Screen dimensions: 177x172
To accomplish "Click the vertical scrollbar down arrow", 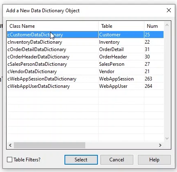I will point(167,138).
